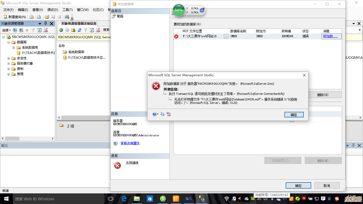Click the connect Object Explorer icon beside 连接
The image size is (363, 204).
tap(15, 30)
